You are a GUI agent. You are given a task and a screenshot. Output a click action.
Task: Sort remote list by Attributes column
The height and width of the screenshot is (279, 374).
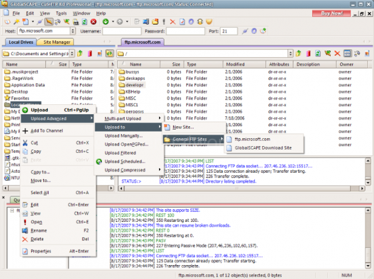click(x=280, y=64)
